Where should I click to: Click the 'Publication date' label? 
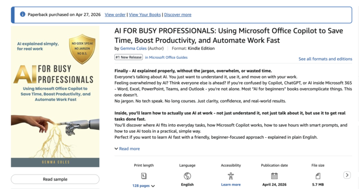[274, 165]
